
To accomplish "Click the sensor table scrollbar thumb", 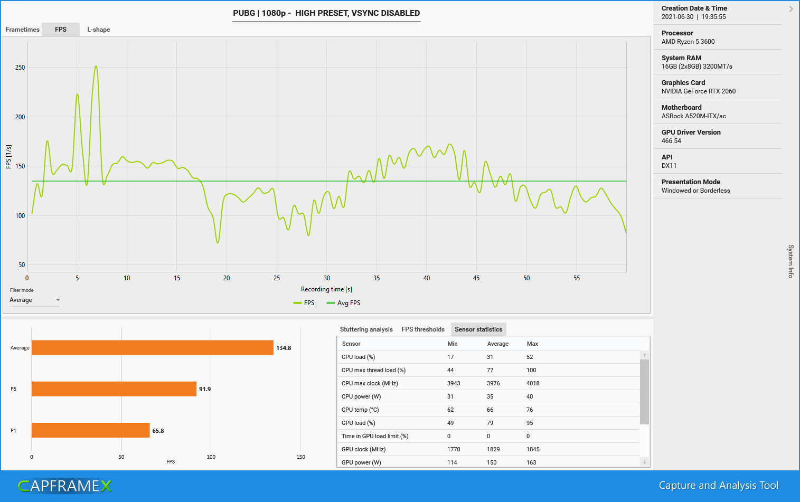I will pyautogui.click(x=645, y=392).
